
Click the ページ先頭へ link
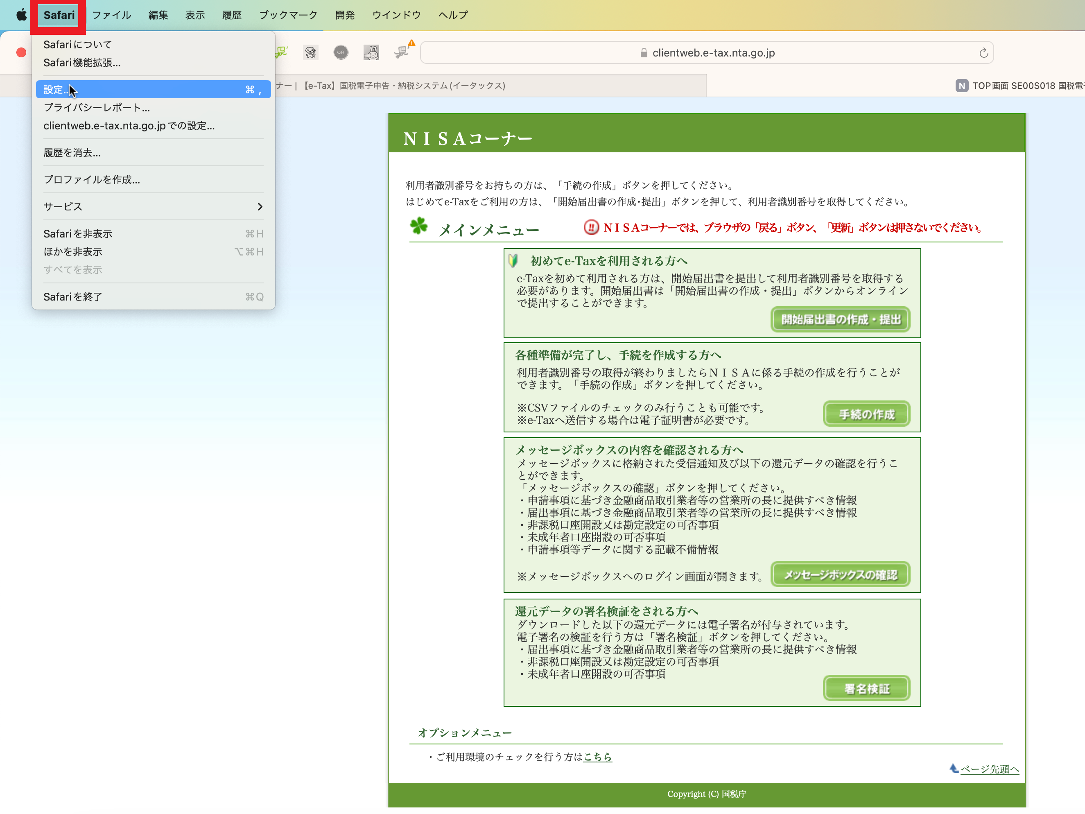989,769
